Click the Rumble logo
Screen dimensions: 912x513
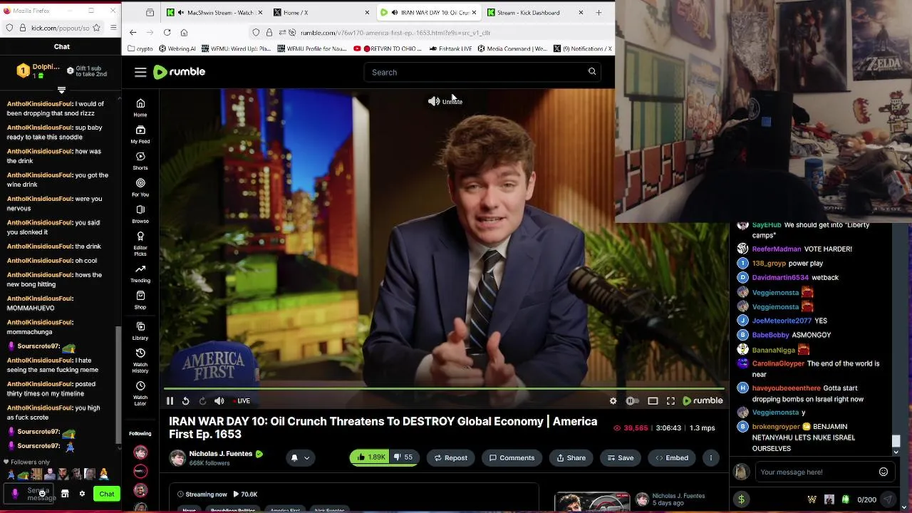pyautogui.click(x=180, y=72)
